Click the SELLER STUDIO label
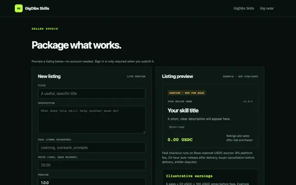This screenshot has width=296, height=185. (45, 29)
